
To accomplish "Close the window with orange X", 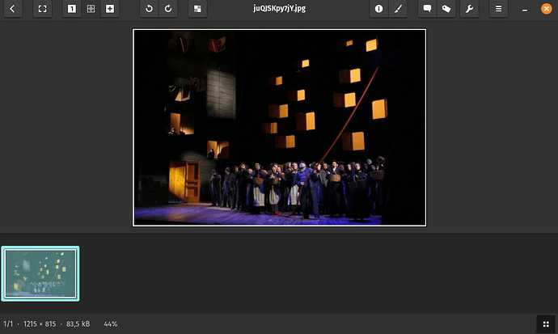I will 546,9.
